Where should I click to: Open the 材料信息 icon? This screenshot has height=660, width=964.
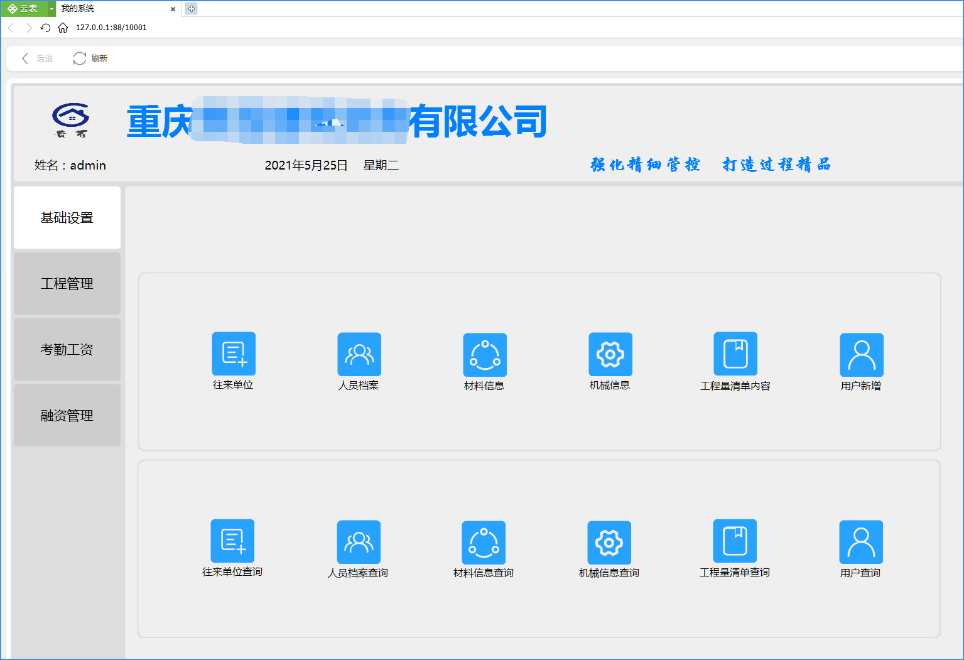pyautogui.click(x=485, y=355)
